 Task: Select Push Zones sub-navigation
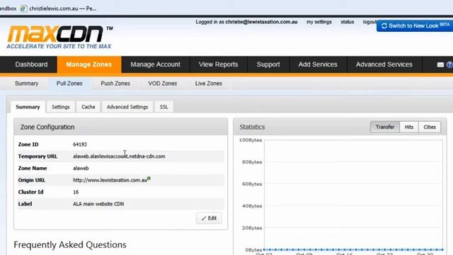[x=115, y=84]
